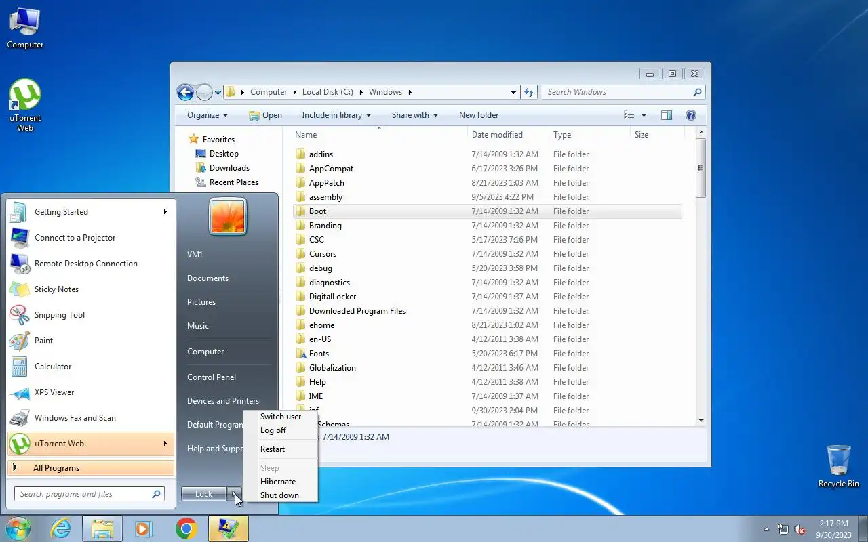This screenshot has height=542, width=868.
Task: Click the Search programs and files box
Action: [89, 494]
